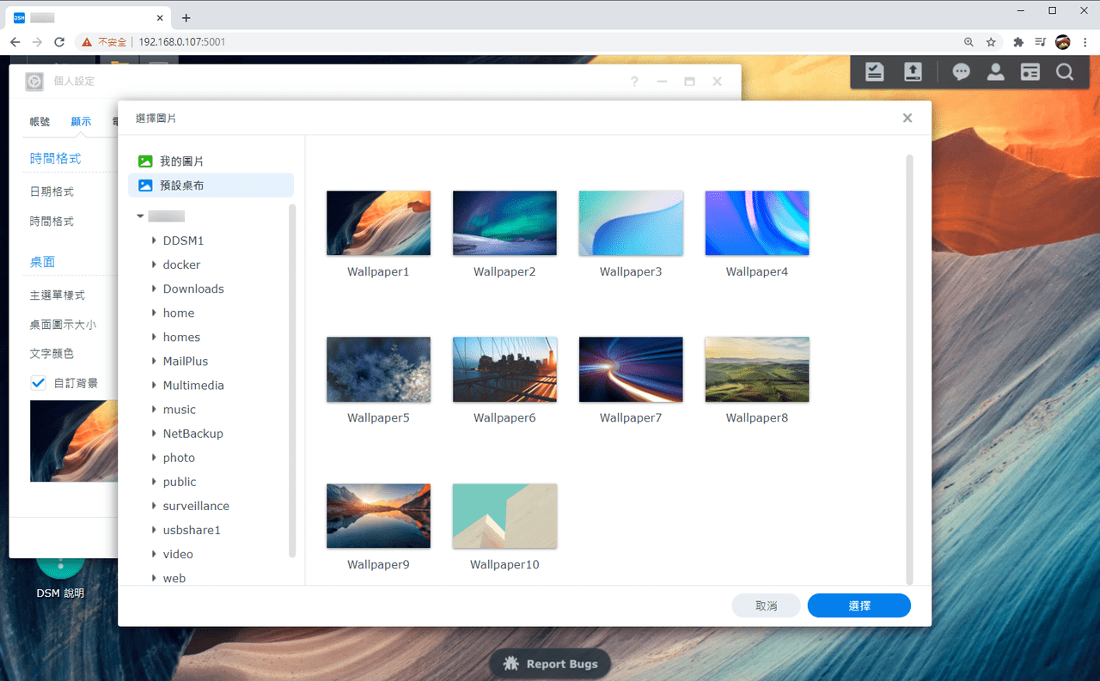Viewport: 1100px width, 681px height.
Task: Select the Wallpaper3 thumbnail
Action: (631, 223)
